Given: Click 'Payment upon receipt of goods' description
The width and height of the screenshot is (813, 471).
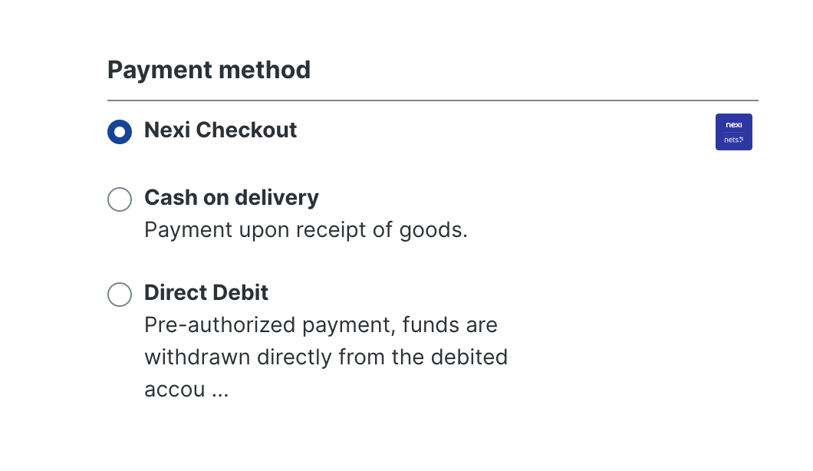Looking at the screenshot, I should point(305,229).
